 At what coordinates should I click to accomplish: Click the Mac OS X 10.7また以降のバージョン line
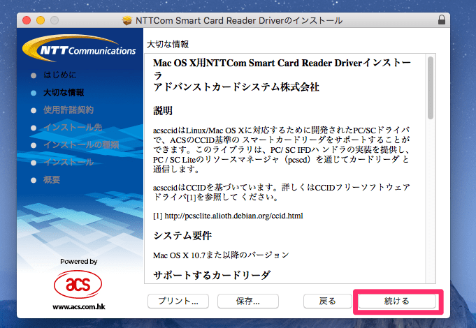point(221,255)
